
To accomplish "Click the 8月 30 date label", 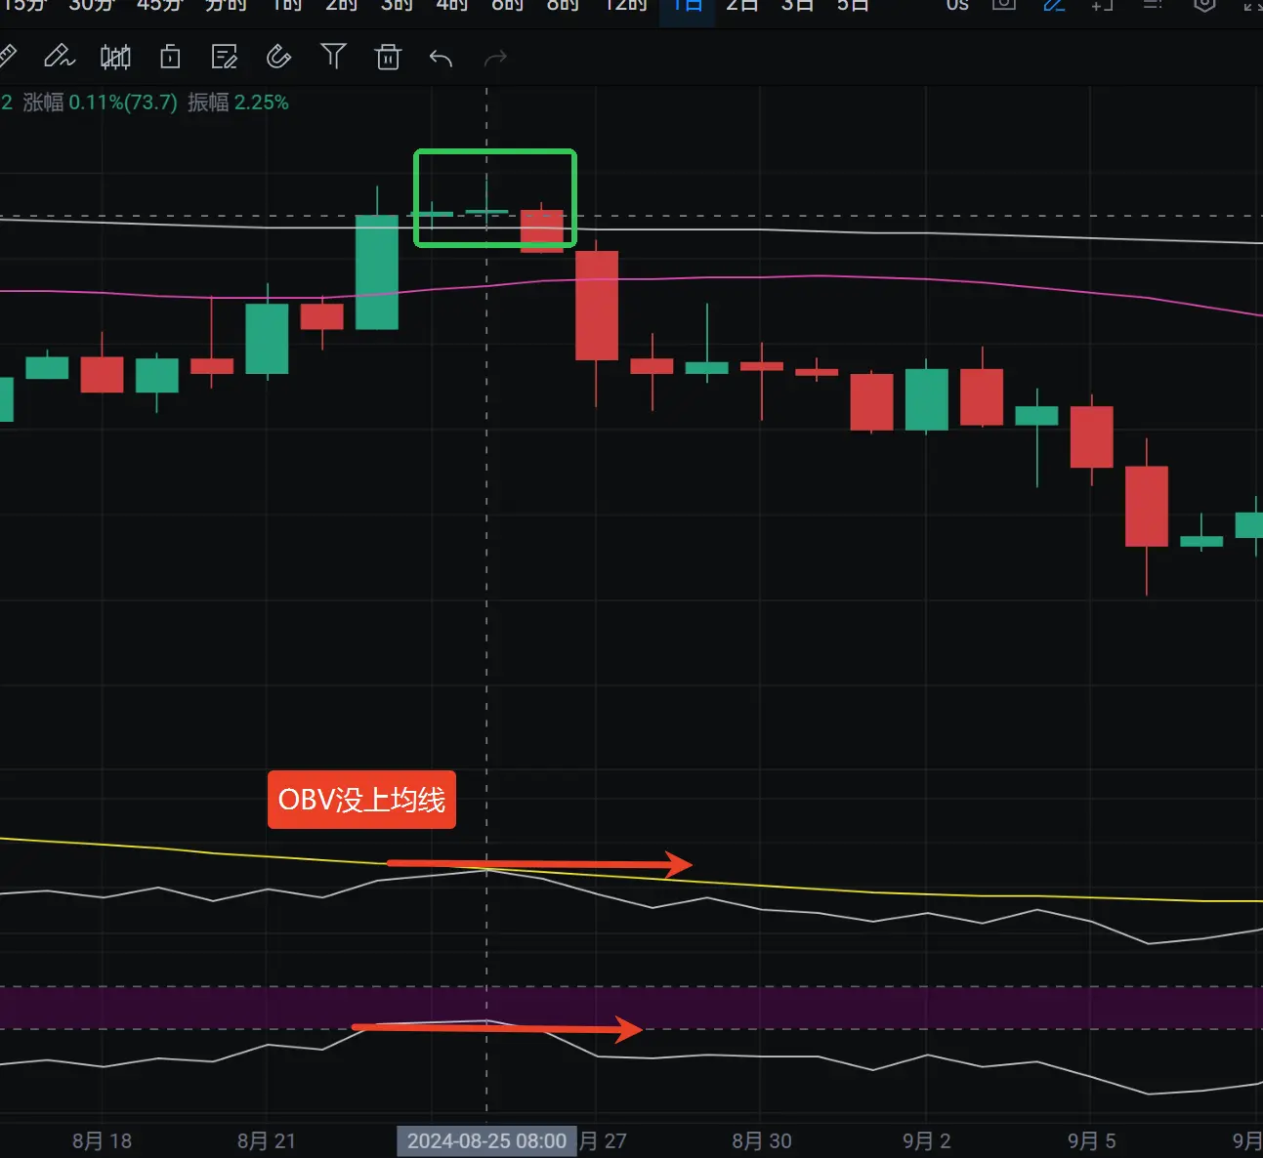I will (762, 1140).
